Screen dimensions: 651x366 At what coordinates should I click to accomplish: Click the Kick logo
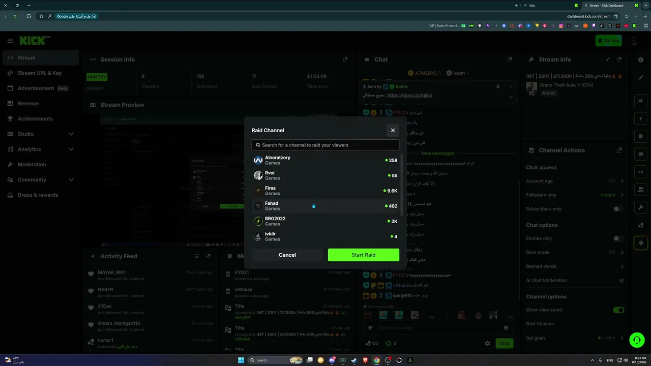35,41
